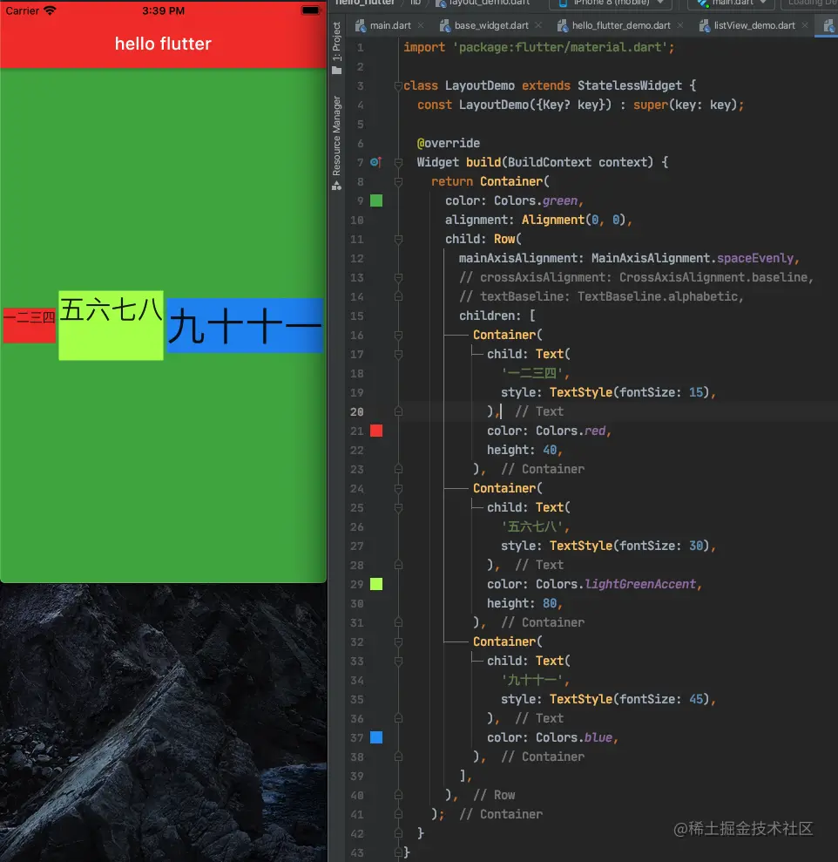Collapse the Row block at line 11
Screen dimensions: 838x862
[x=398, y=239]
